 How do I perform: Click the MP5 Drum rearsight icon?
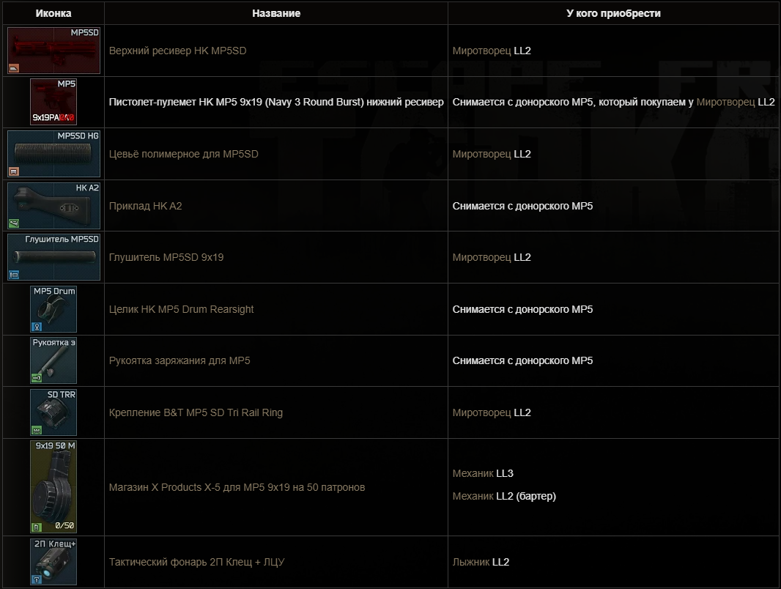(x=53, y=308)
